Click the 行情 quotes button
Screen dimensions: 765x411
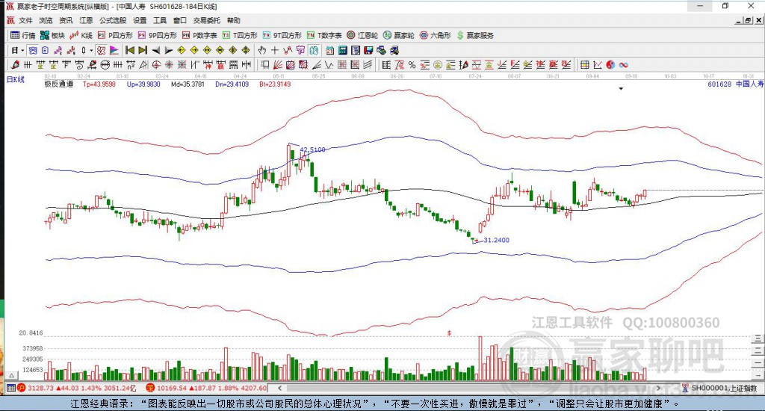(x=23, y=35)
